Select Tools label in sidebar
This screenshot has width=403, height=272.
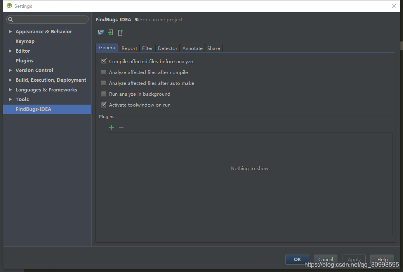[22, 99]
